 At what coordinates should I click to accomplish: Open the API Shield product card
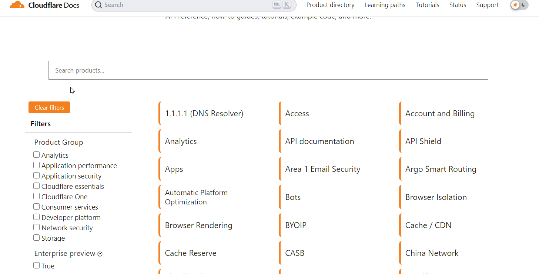(456, 141)
